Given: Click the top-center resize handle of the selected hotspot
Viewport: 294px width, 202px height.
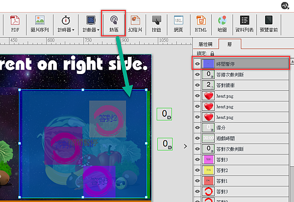Looking at the screenshot, I should [x=83, y=90].
